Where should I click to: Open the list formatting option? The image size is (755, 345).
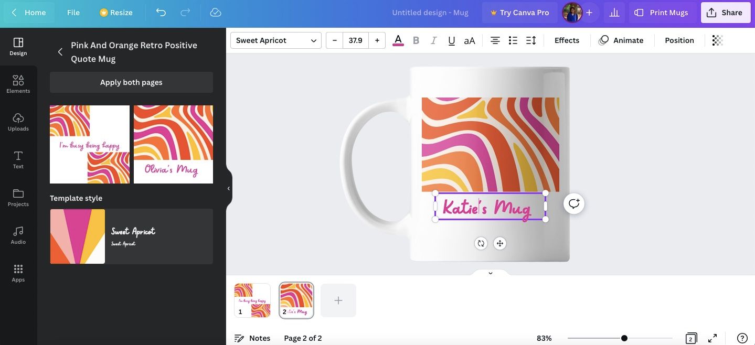click(513, 40)
